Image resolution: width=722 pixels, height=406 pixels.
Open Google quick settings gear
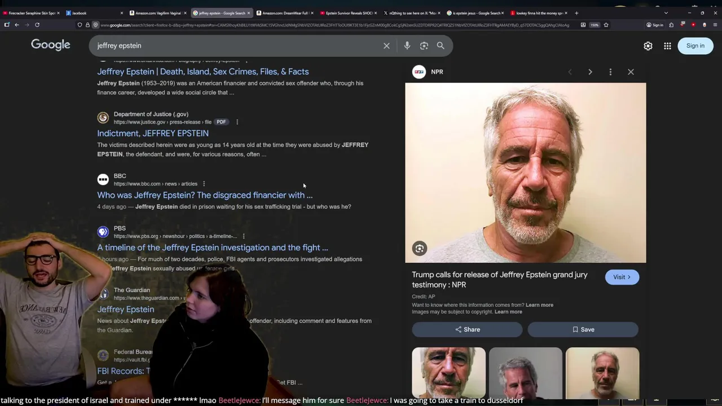(648, 46)
